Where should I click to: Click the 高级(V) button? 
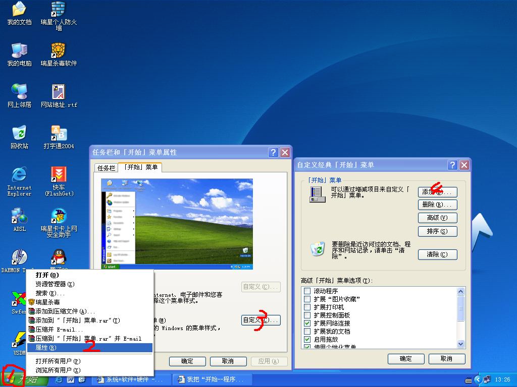[x=438, y=218]
